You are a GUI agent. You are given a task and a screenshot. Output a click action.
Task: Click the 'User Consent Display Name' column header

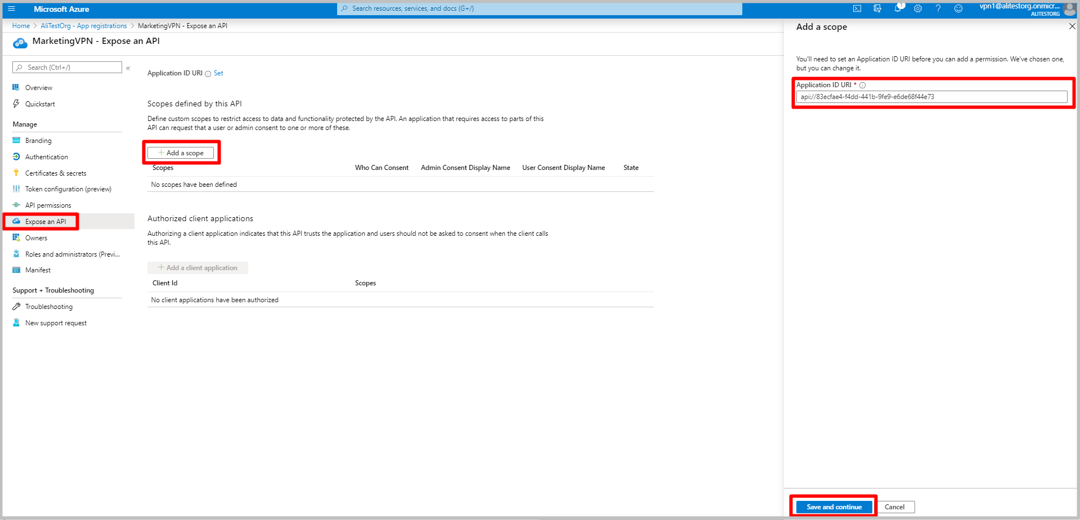[563, 168]
